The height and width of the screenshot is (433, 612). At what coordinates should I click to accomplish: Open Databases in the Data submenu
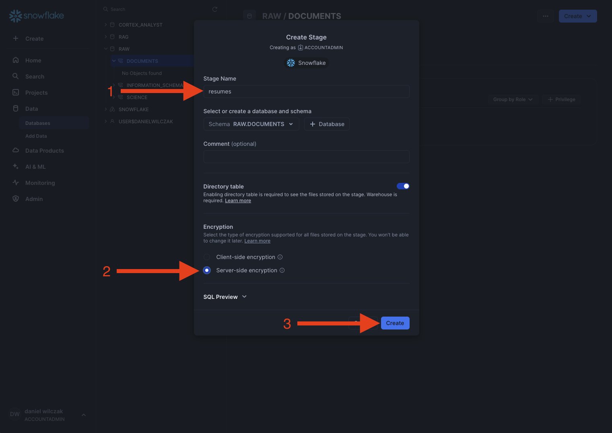[x=38, y=123]
